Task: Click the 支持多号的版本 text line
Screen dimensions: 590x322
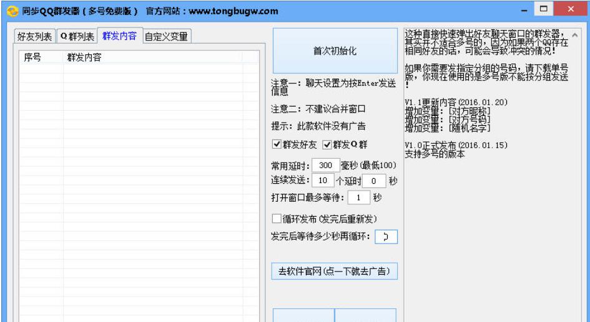Action: 435,153
